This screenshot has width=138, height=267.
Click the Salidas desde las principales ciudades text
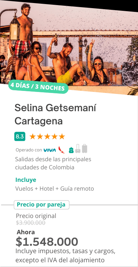53,163
